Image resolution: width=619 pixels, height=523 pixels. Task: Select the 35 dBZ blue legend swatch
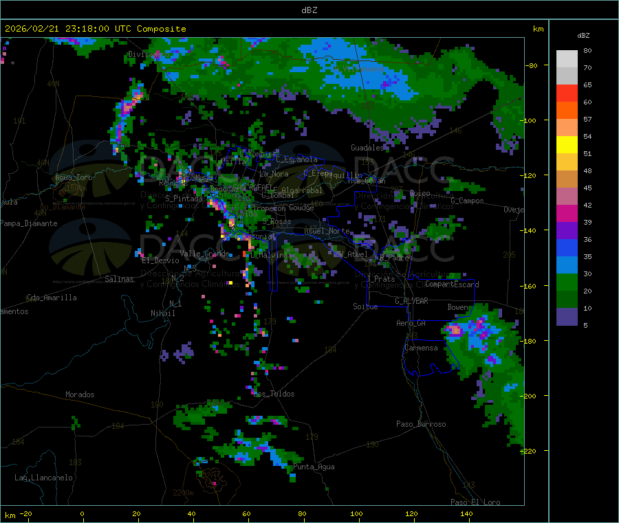567,265
